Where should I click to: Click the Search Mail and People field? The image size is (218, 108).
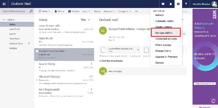tap(14, 11)
